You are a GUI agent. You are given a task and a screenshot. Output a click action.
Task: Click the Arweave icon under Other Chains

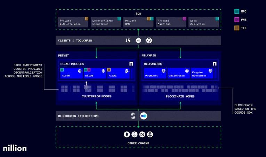(x=150, y=134)
